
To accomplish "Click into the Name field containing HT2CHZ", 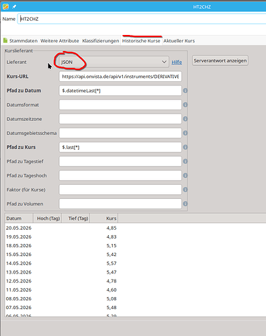I will [x=142, y=19].
